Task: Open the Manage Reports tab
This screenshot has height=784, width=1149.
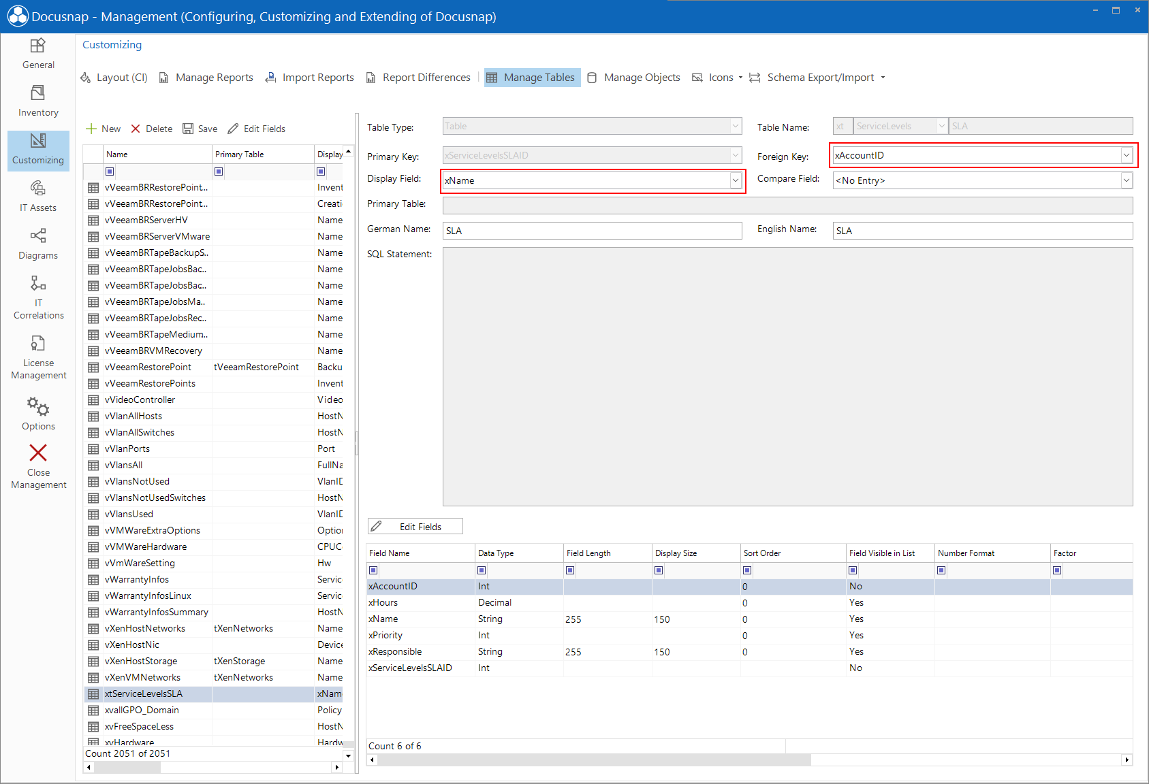Action: (x=206, y=78)
